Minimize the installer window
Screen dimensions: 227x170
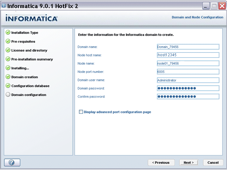pyautogui.click(x=206, y=6)
